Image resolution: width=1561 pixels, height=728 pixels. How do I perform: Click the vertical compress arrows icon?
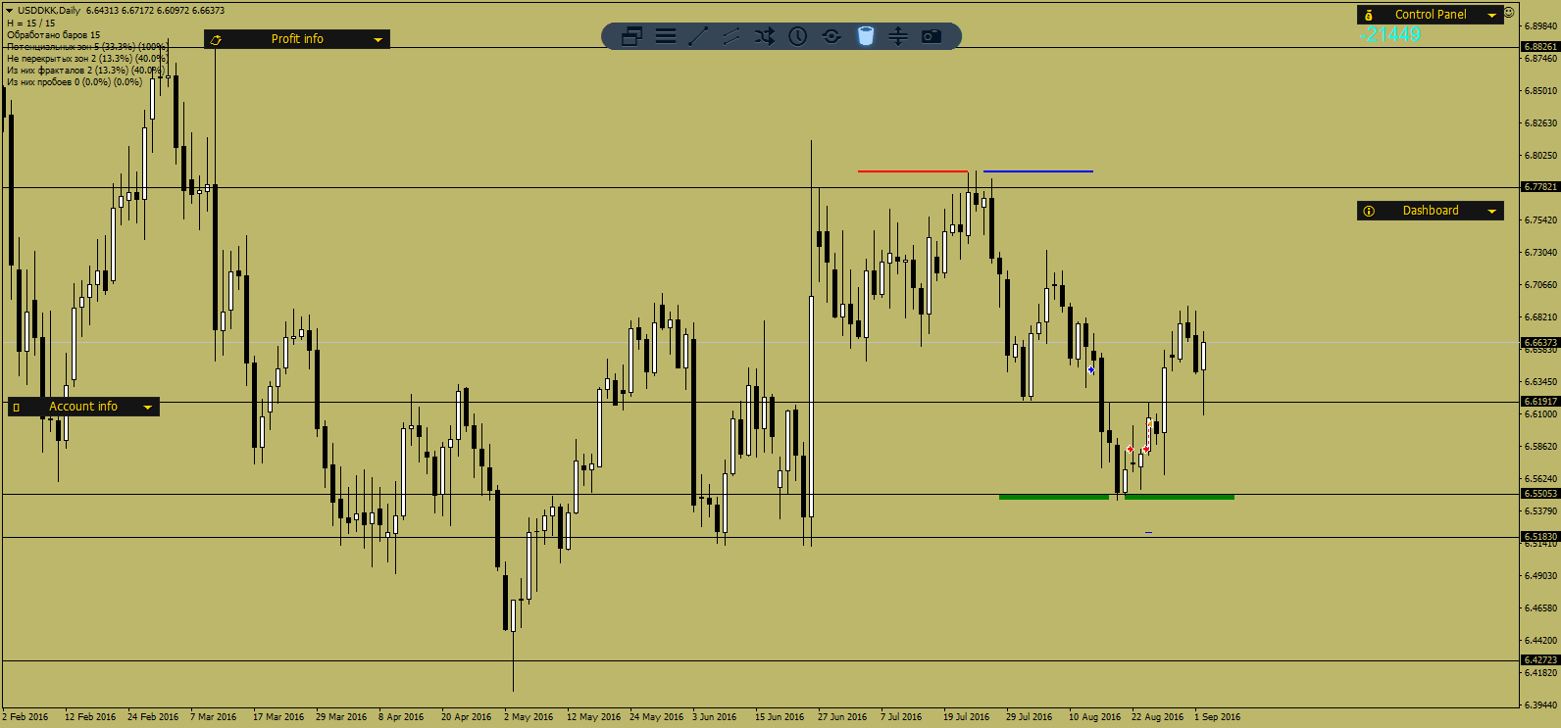(898, 36)
